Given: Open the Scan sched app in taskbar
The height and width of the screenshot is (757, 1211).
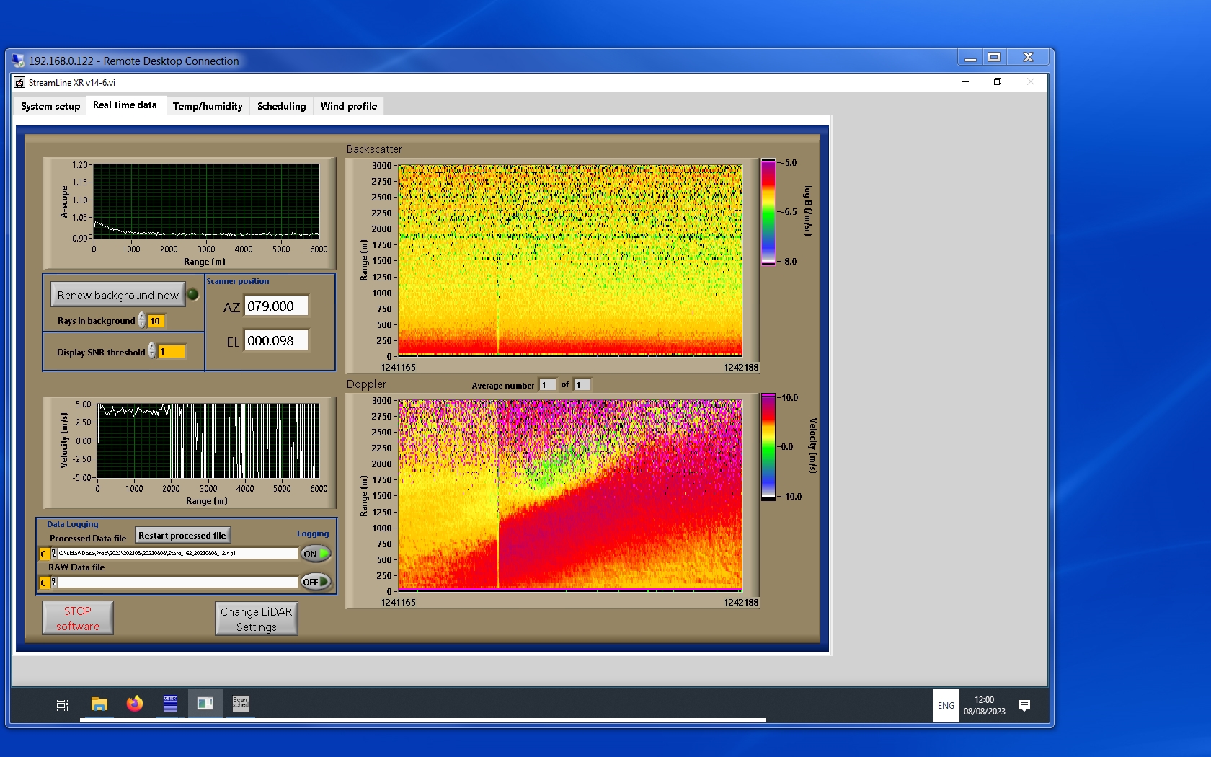Looking at the screenshot, I should click(x=240, y=704).
